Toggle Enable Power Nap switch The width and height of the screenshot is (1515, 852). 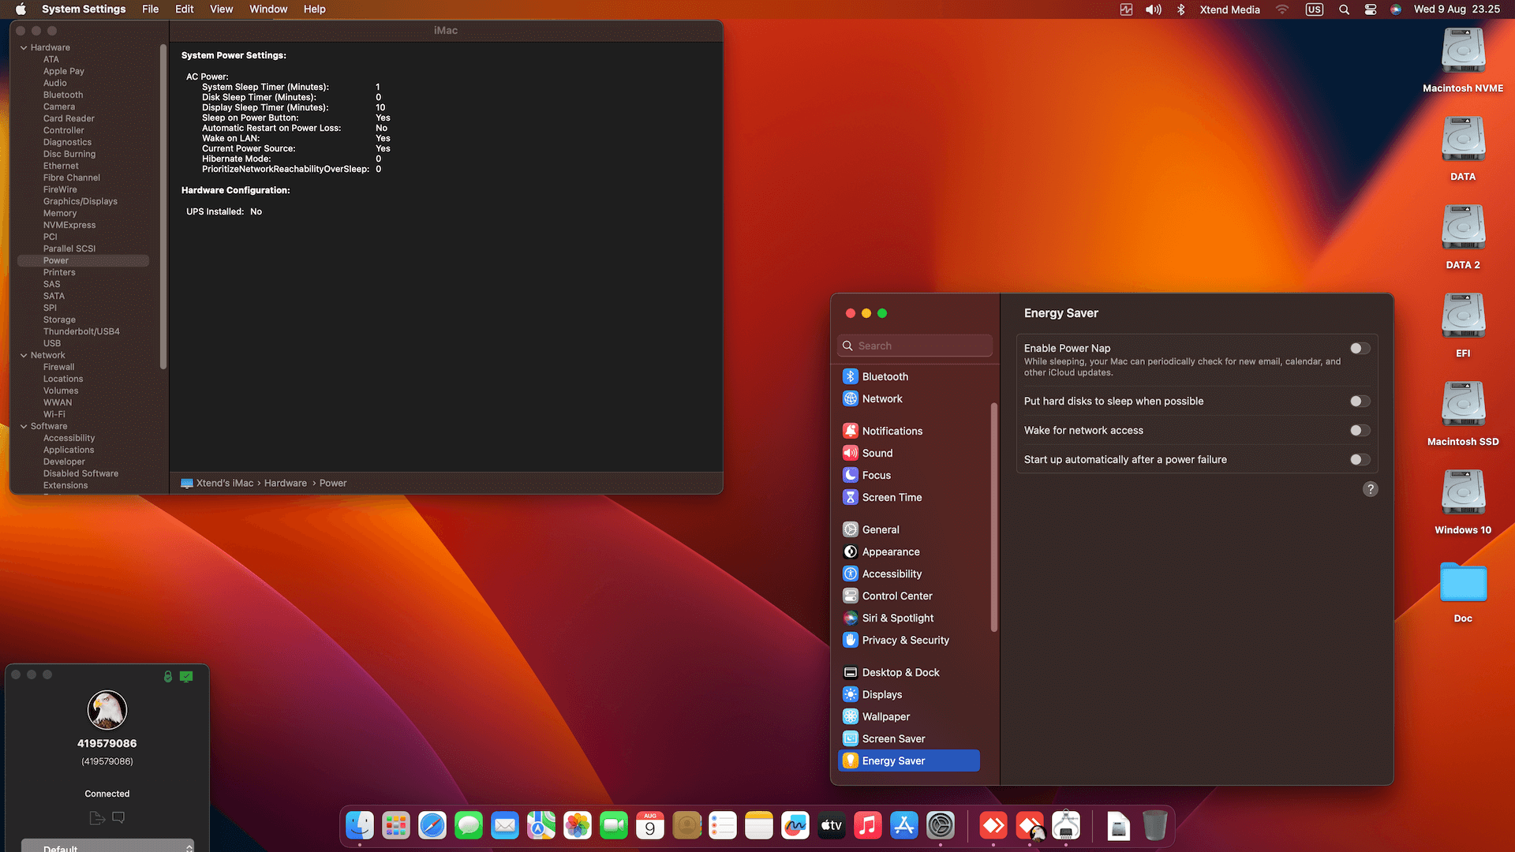tap(1360, 349)
